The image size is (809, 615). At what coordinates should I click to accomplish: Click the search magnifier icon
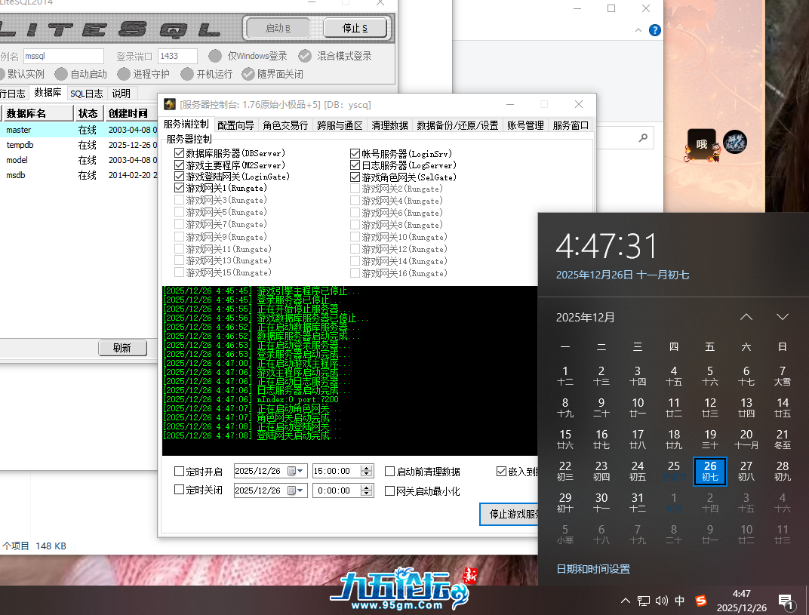point(643,138)
